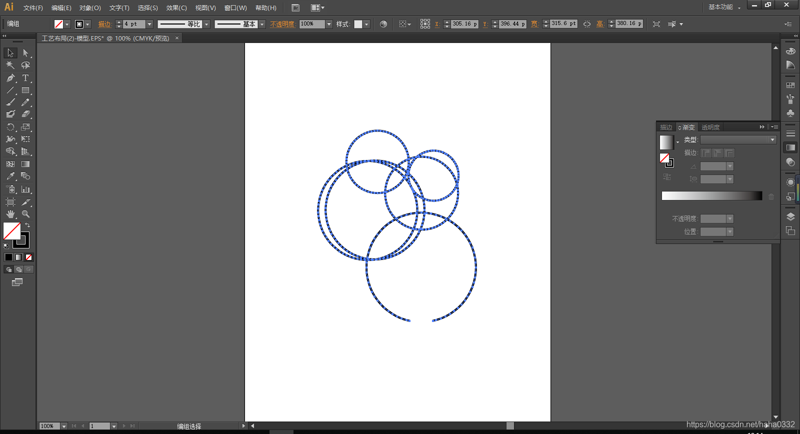Select the Gradient tool
This screenshot has height=434, width=800.
(x=25, y=164)
